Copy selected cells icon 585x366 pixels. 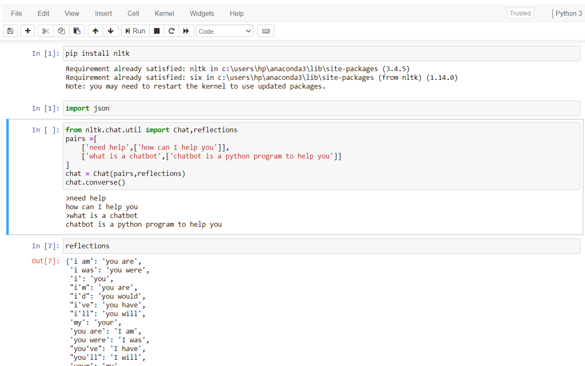pos(61,31)
